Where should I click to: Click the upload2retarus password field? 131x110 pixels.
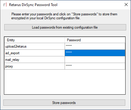[95, 46]
